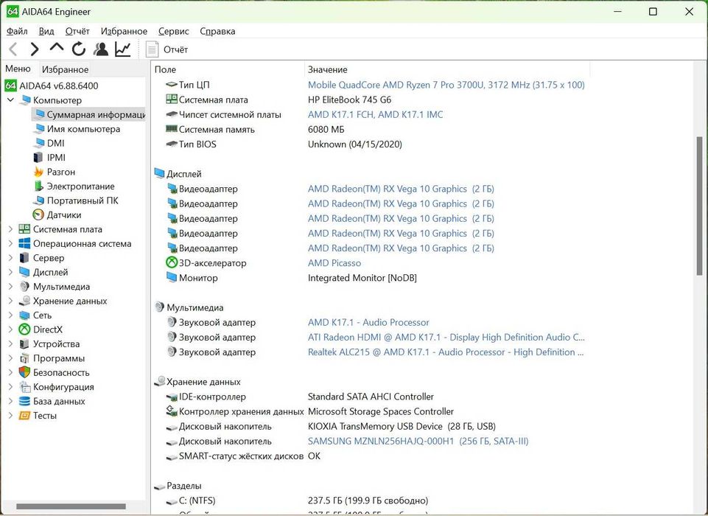The image size is (708, 516).
Task: Open the Mobile QuadCore AMD Ryzen 7 link
Action: [446, 85]
